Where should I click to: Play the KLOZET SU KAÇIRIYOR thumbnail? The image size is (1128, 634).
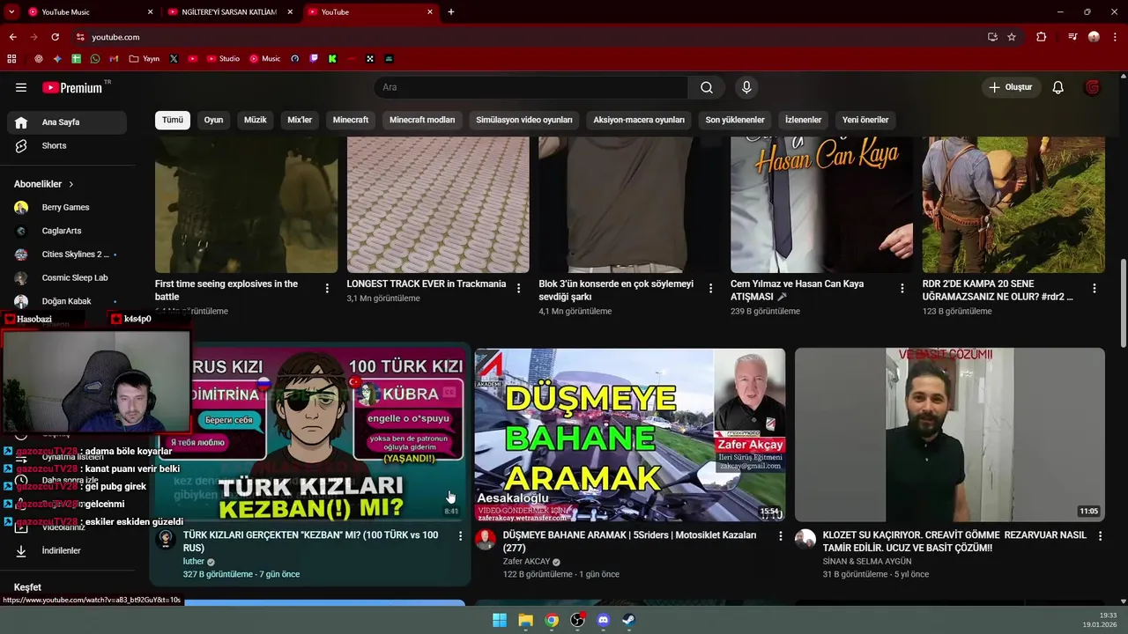[950, 435]
